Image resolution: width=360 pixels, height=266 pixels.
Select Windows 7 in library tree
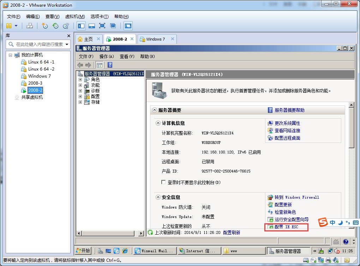pyautogui.click(x=39, y=76)
